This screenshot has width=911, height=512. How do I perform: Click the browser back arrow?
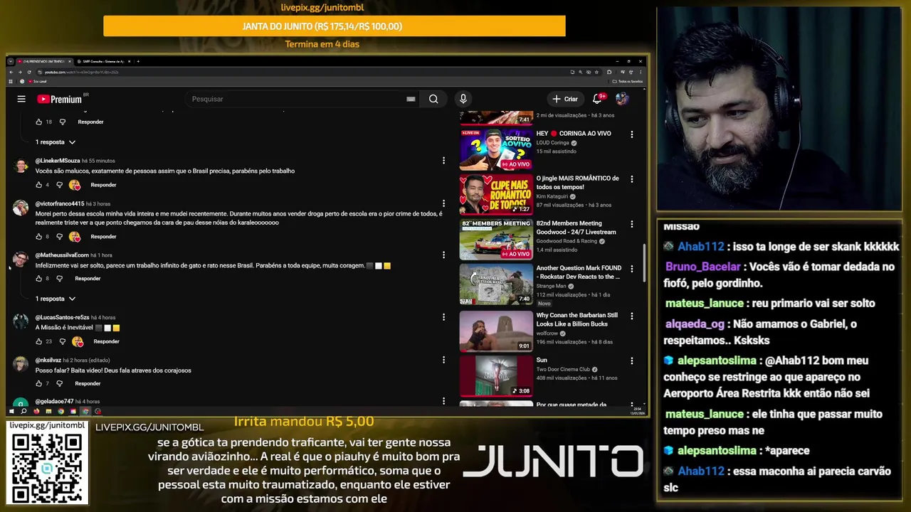tap(11, 72)
